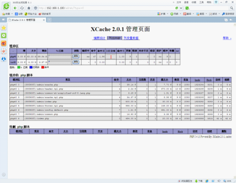Expand the screenshot dropdown arrow
Viewport: 236px width, 183px height.
(206, 14)
